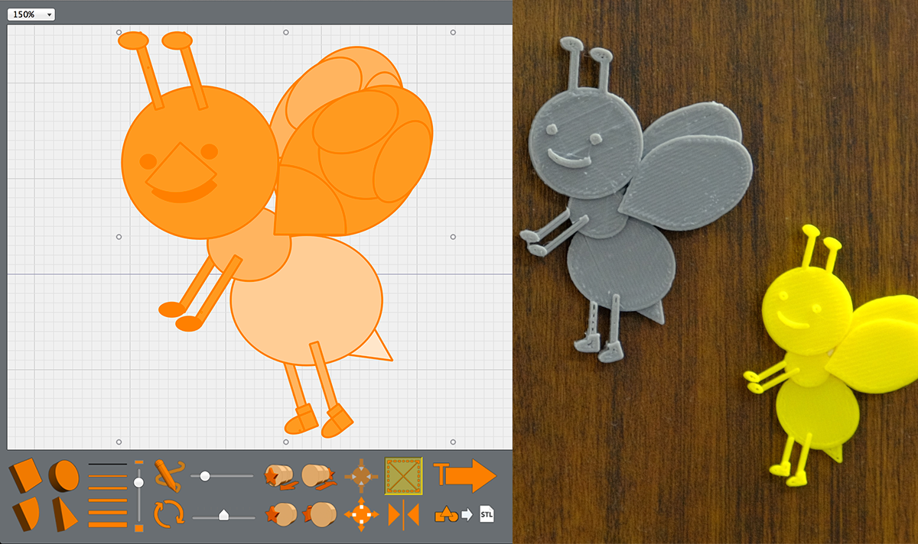918x544 pixels.
Task: Select the bee's orange beak wedge
Action: point(181,168)
